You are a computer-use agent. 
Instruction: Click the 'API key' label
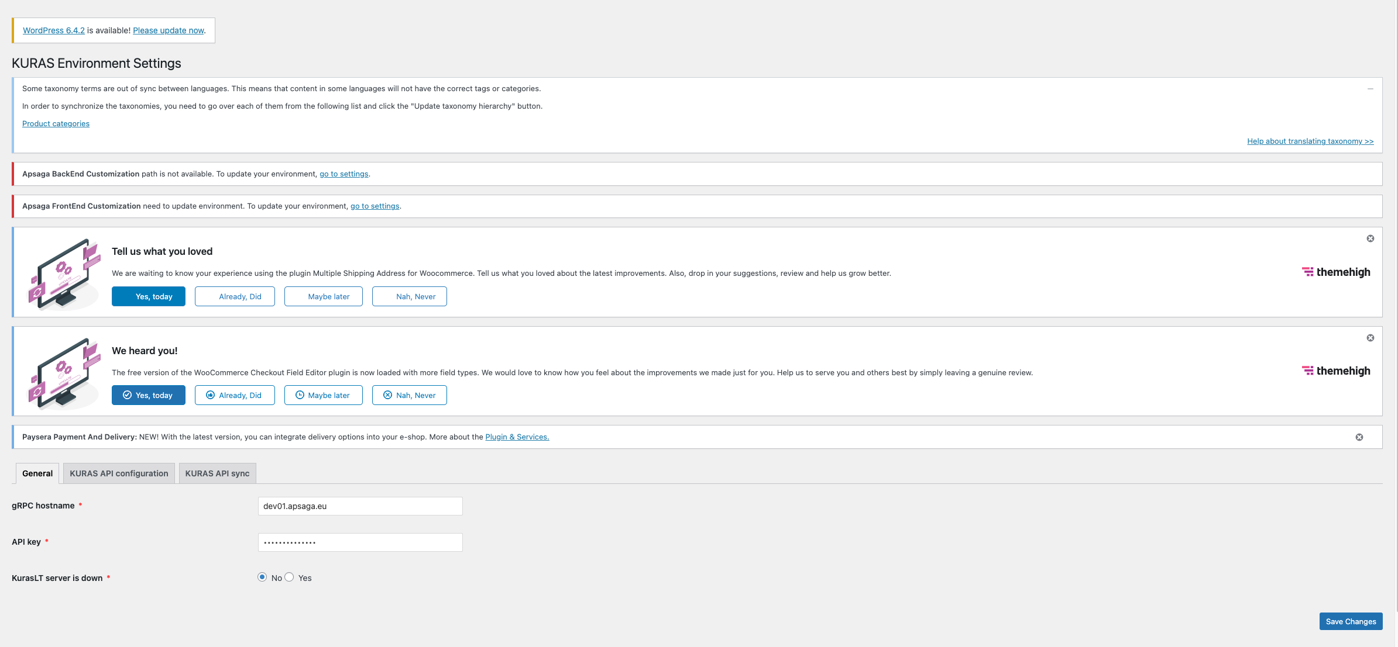click(x=26, y=542)
